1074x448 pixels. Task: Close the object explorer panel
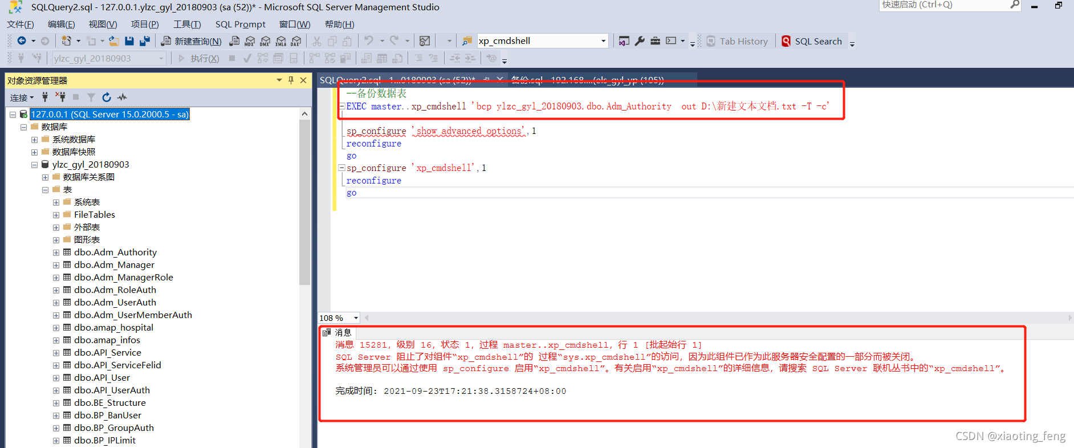coord(303,80)
